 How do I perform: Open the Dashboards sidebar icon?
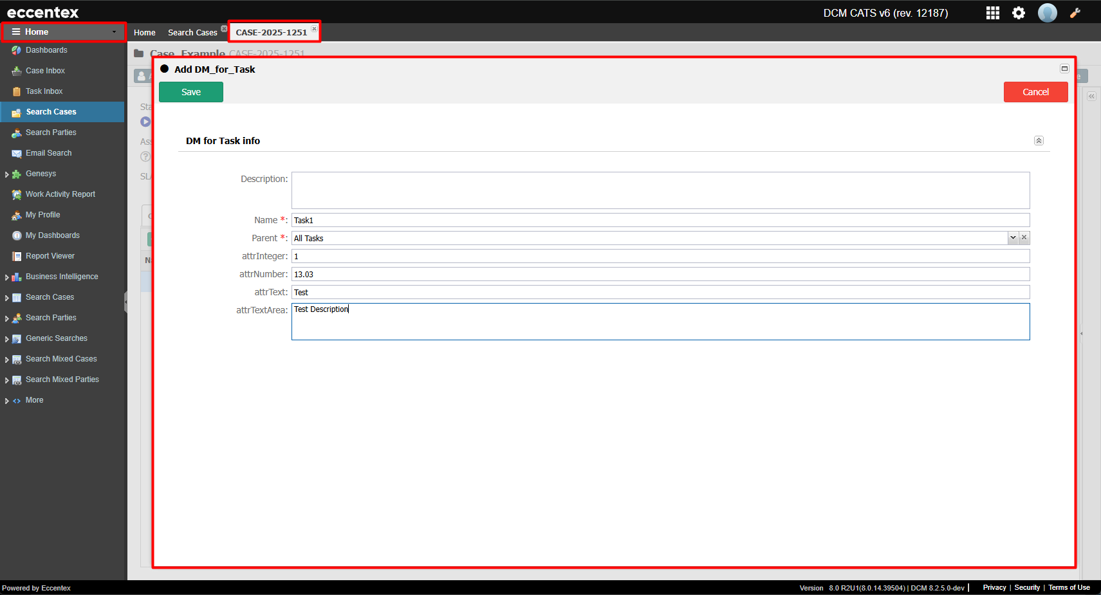(17, 50)
